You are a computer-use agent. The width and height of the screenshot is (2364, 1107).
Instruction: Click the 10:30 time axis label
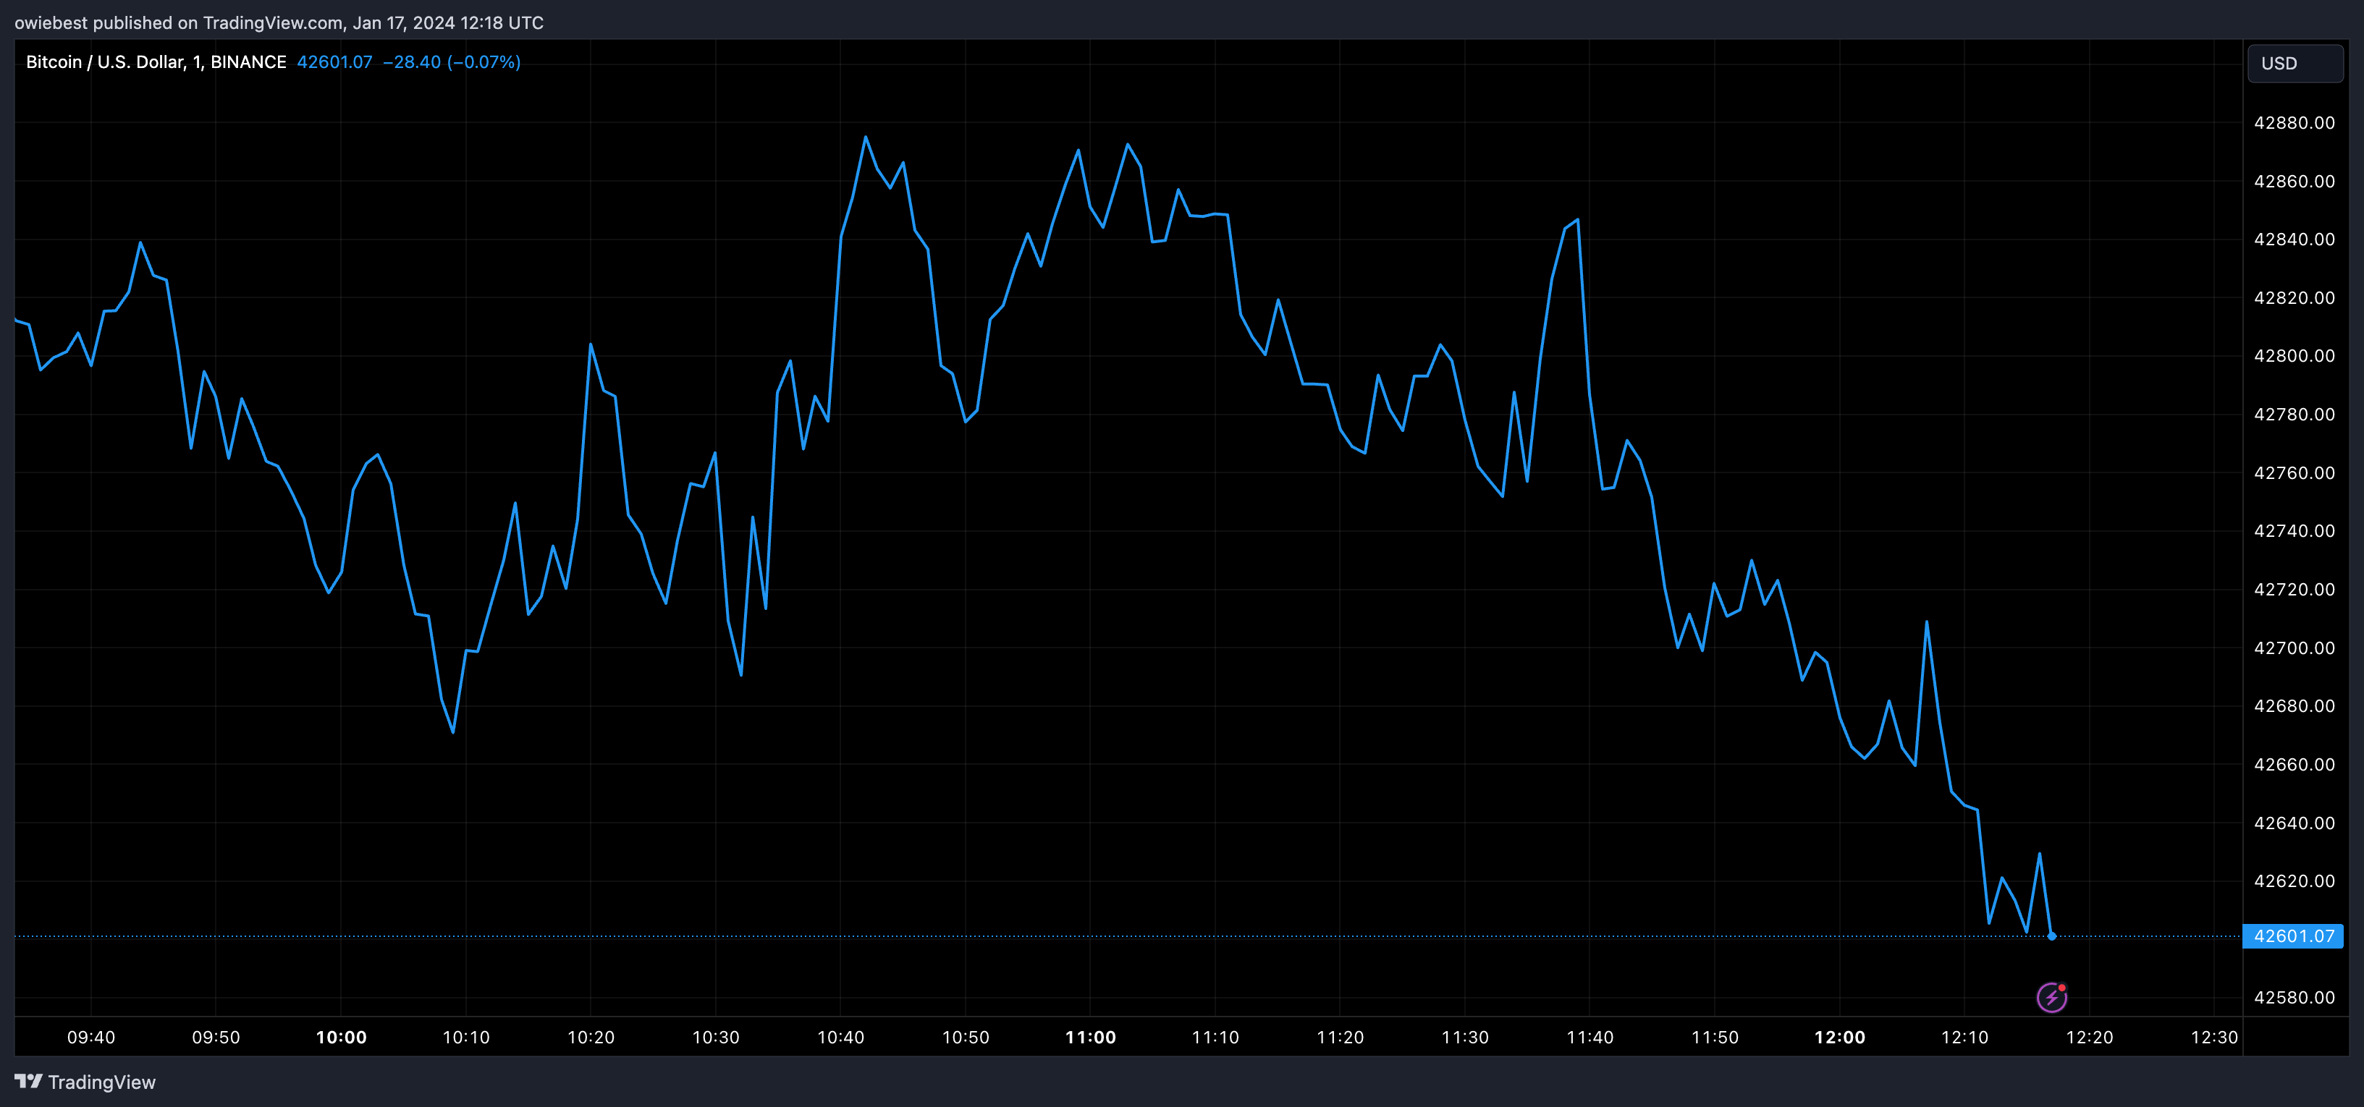716,1038
